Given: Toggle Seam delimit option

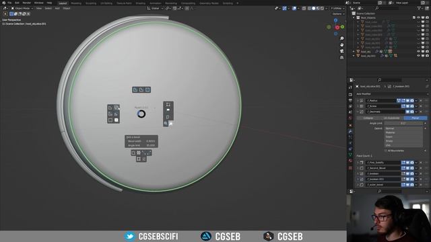Looking at the screenshot, I should click(403, 136).
